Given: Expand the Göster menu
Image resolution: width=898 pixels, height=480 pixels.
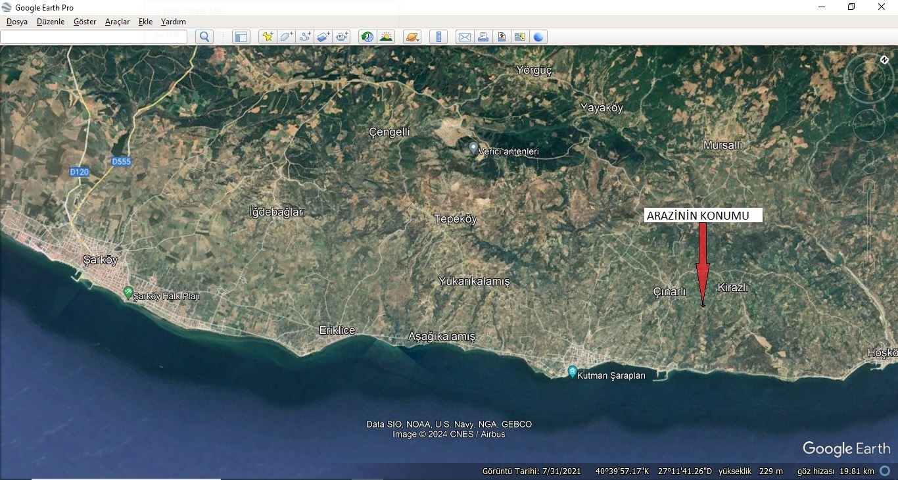Looking at the screenshot, I should click(x=85, y=22).
